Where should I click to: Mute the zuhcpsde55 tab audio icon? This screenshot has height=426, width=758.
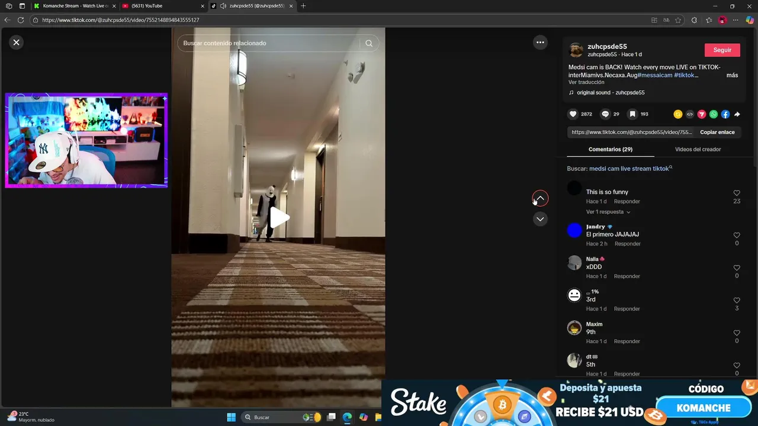[x=223, y=6]
